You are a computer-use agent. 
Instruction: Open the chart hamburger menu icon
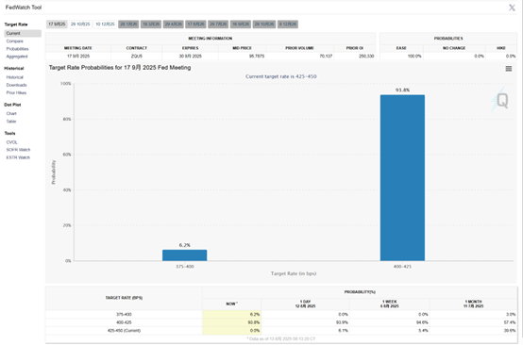(508, 69)
